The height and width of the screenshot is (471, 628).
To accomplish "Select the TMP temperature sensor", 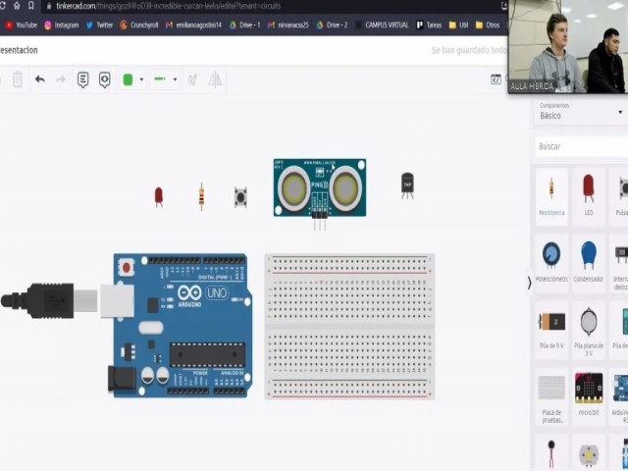I will [407, 185].
